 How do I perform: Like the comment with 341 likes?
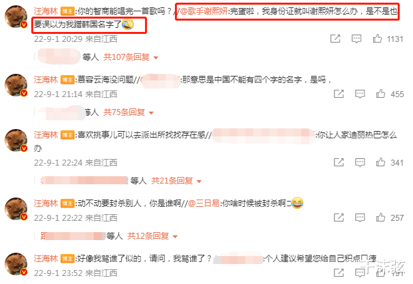coord(380,162)
